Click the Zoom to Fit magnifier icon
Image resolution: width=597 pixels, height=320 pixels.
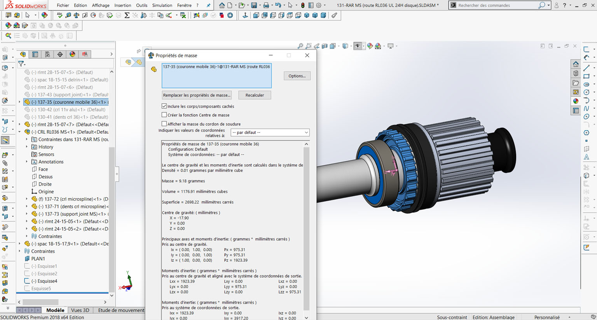click(300, 46)
